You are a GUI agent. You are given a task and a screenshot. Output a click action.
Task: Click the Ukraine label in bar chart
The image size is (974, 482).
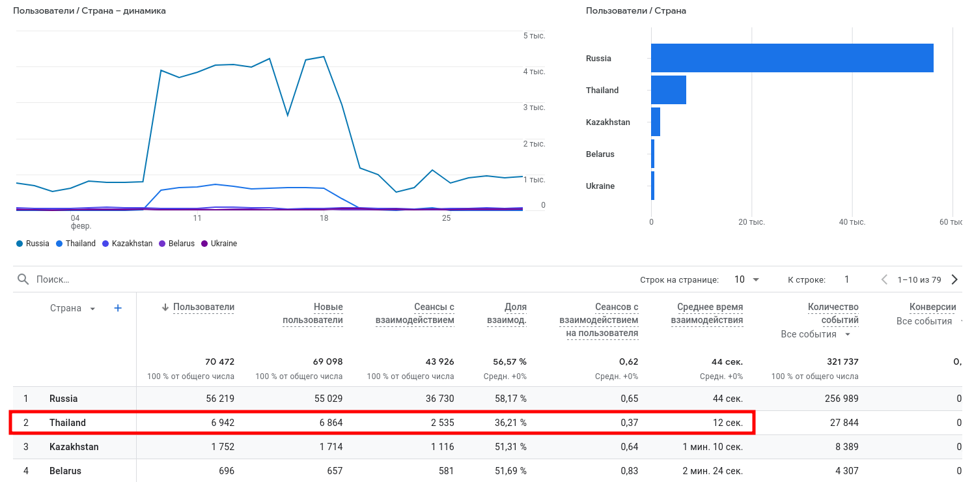(600, 186)
